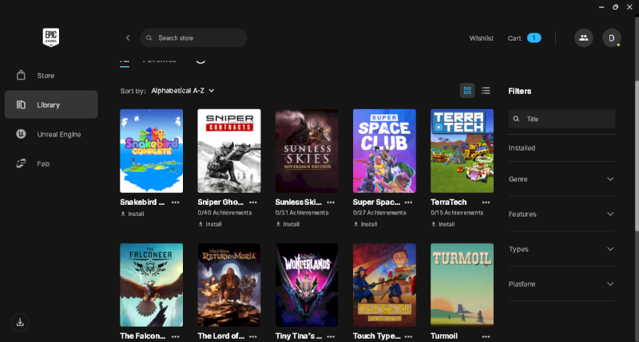Click the Turmoil title text

click(444, 336)
